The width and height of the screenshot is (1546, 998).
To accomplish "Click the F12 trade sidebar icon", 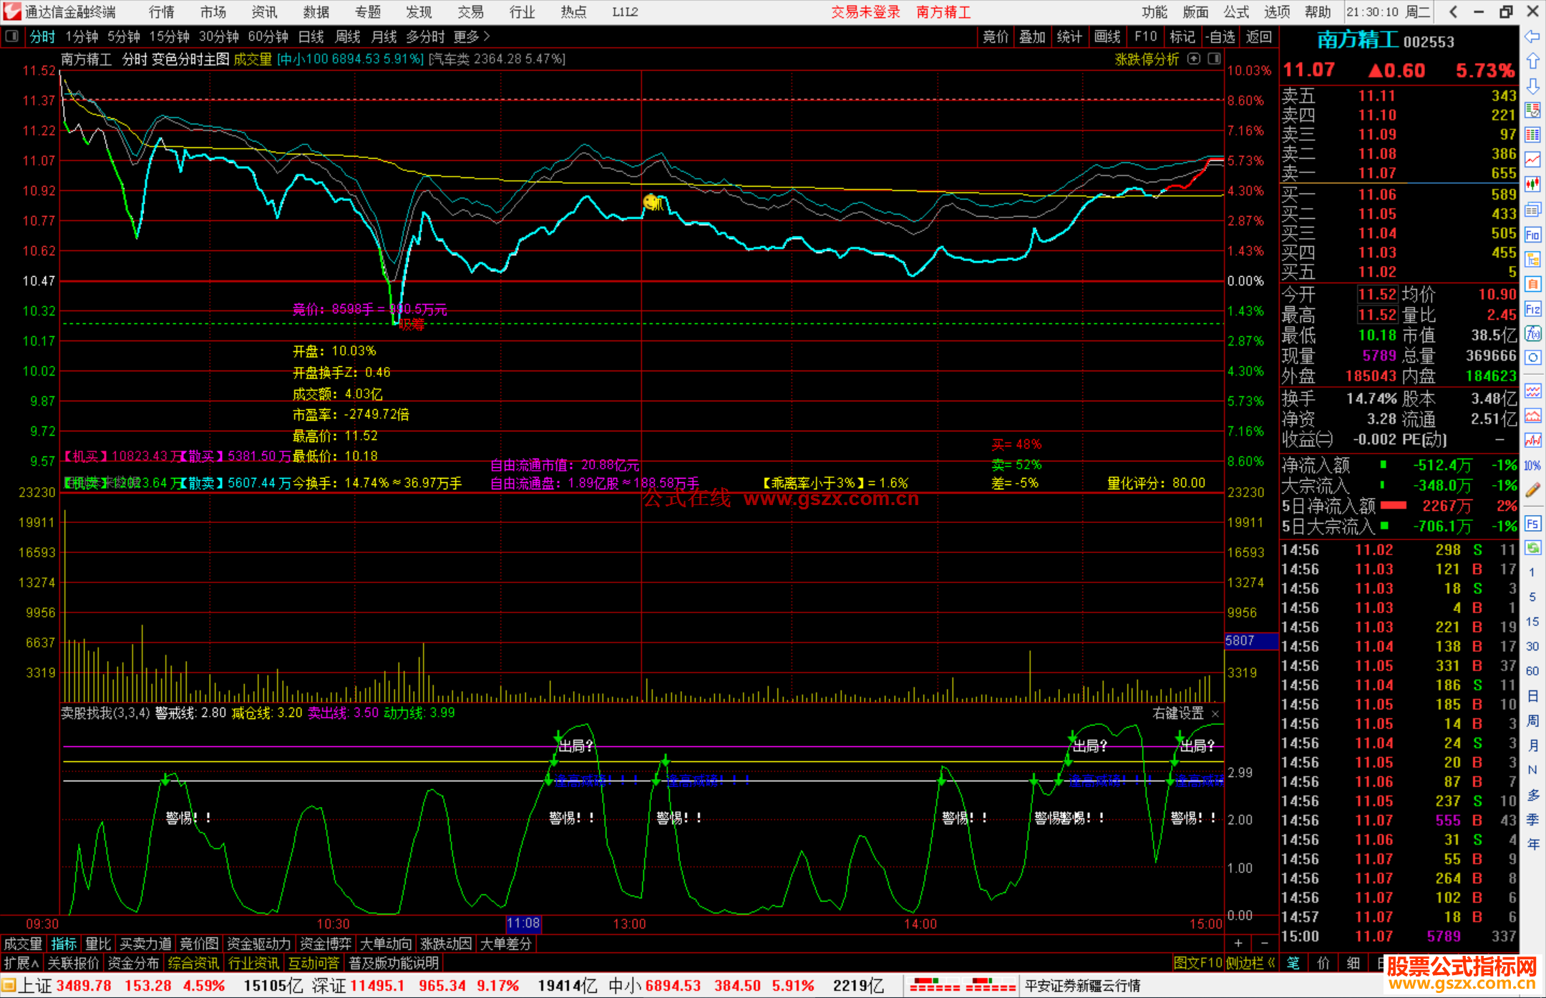I will [1532, 309].
